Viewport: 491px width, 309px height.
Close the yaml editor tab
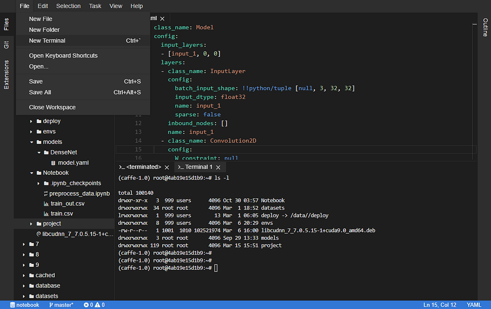tap(162, 19)
